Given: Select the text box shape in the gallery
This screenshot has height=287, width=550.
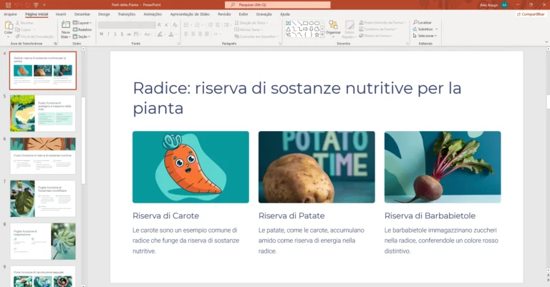Looking at the screenshot, I should tap(288, 23).
